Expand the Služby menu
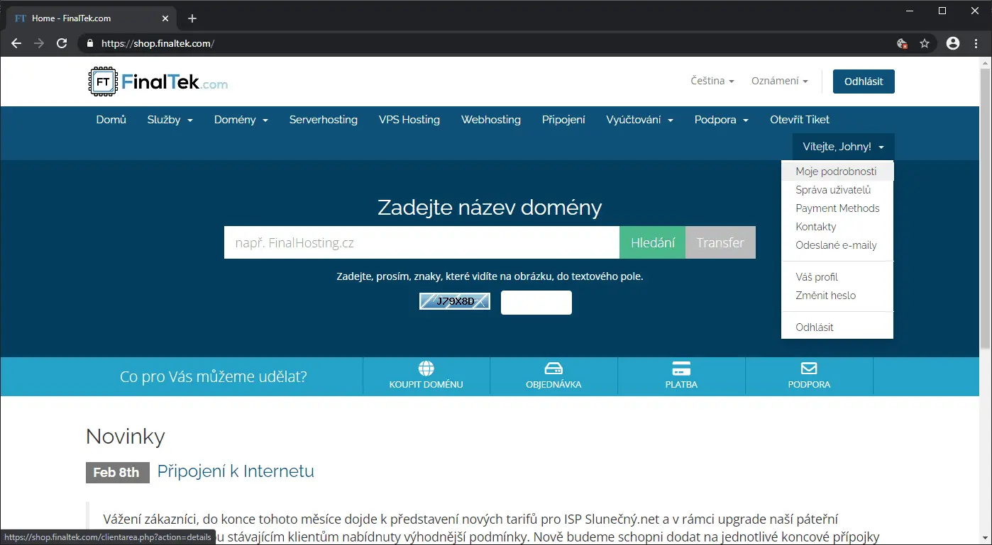 click(x=170, y=120)
